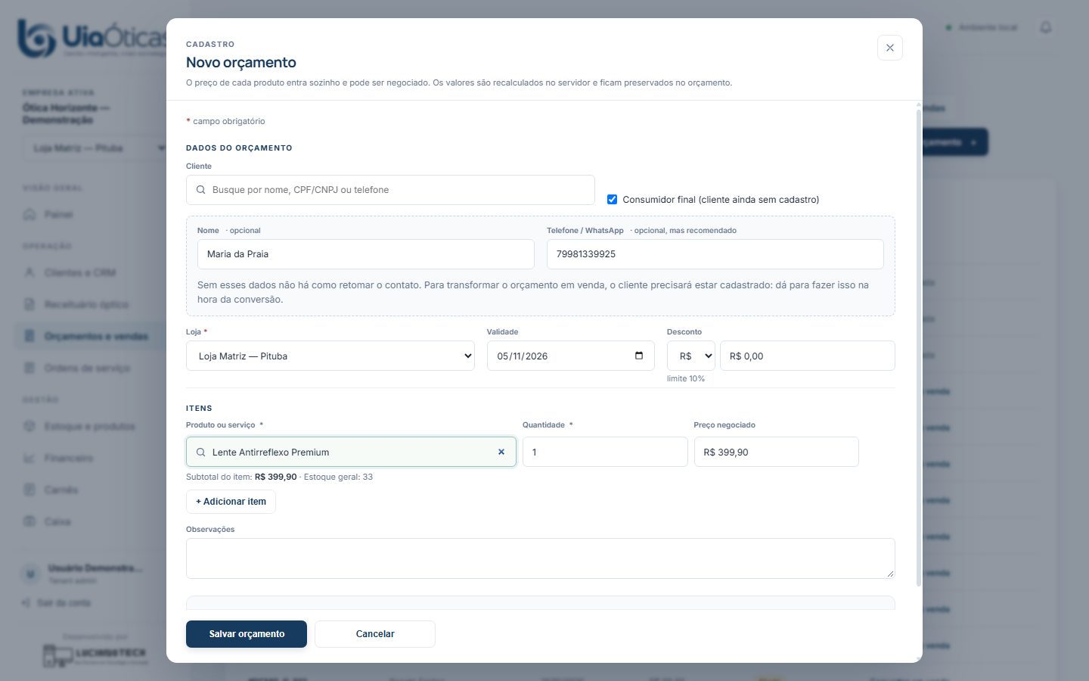Click the Clientes e CRM person icon
The image size is (1089, 681).
coord(29,272)
